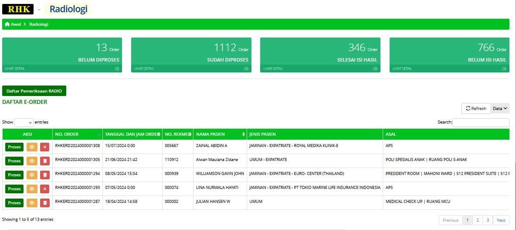Open the Show entries dropdown
Screen dimensions: 516x230
pos(24,123)
